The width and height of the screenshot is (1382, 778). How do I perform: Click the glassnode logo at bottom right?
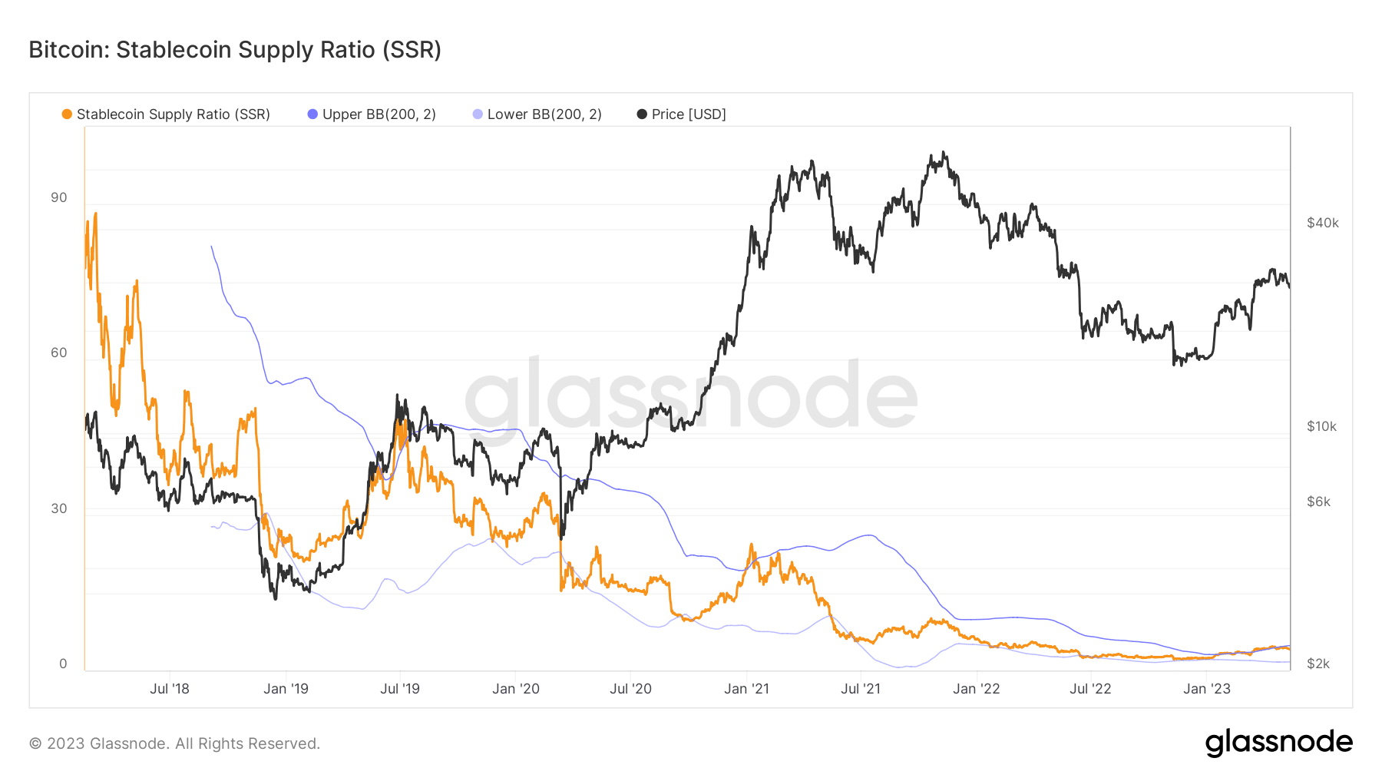[x=1278, y=743]
